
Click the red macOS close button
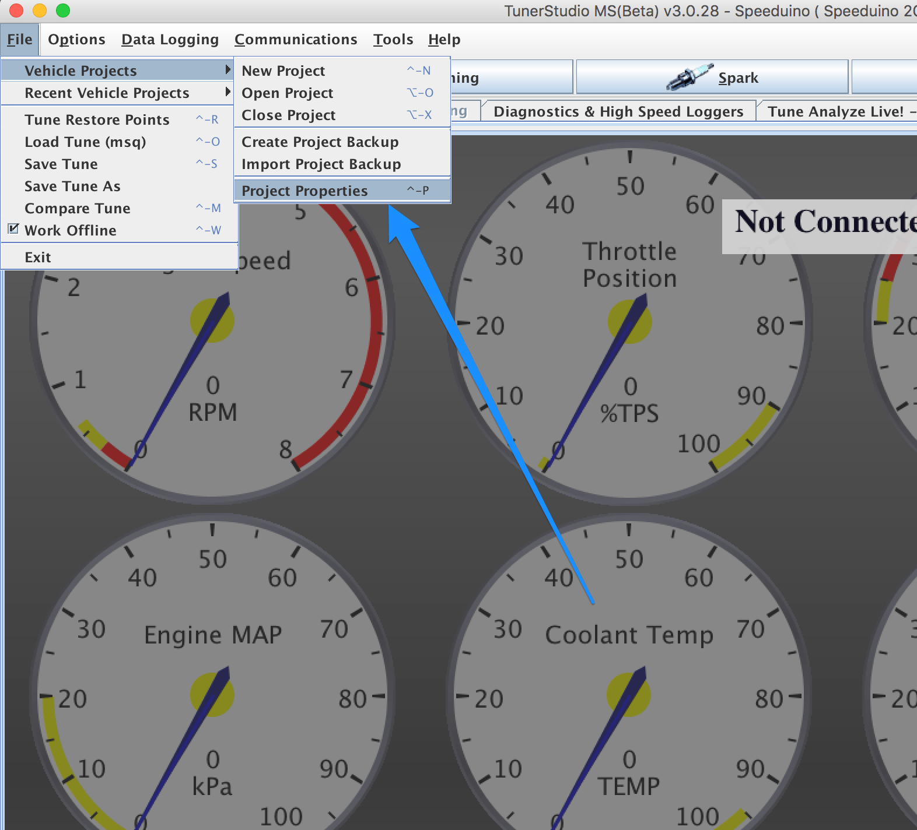tap(16, 10)
